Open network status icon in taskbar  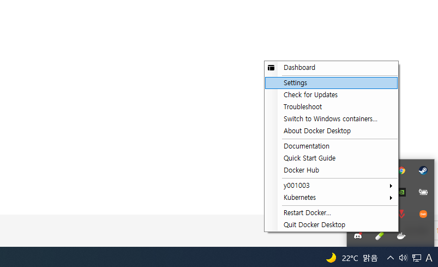417,258
